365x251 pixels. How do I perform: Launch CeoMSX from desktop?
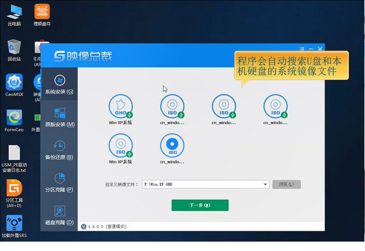[x=14, y=85]
